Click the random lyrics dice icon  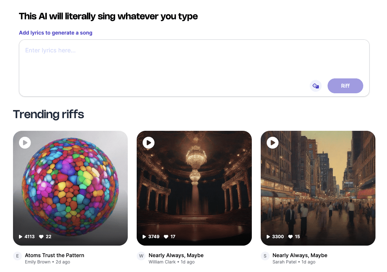(x=315, y=86)
